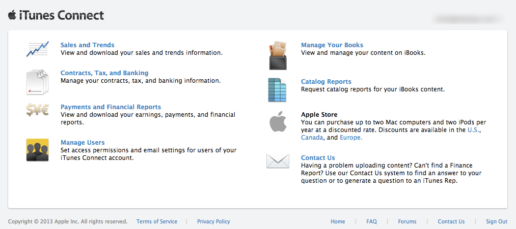The width and height of the screenshot is (516, 229).
Task: Click the iTunes Connect header title
Action: (62, 15)
